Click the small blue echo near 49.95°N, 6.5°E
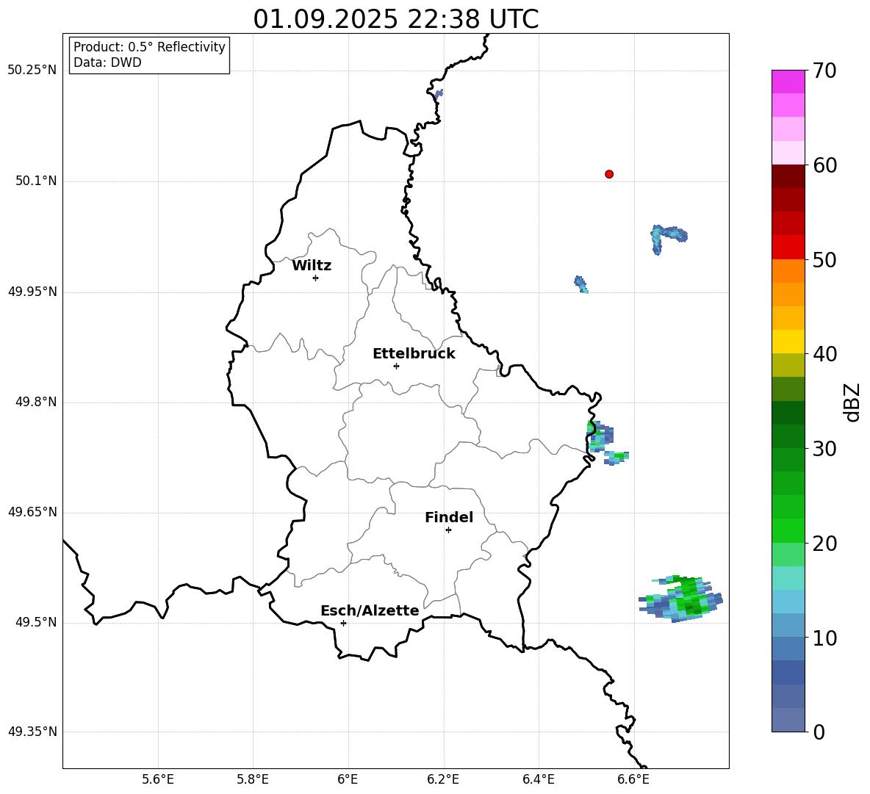The width and height of the screenshot is (870, 794). (581, 284)
